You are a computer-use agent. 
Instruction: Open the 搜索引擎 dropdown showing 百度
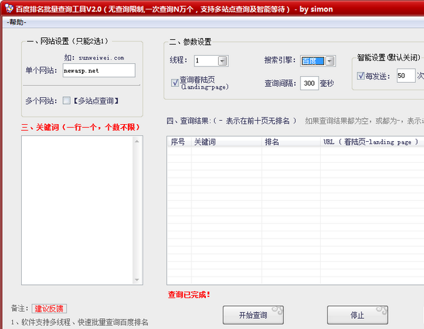click(330, 61)
